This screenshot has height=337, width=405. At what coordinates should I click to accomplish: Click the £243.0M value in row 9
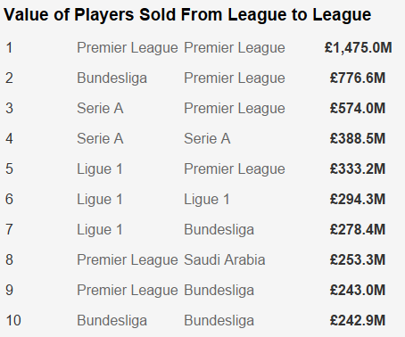pyautogui.click(x=358, y=290)
